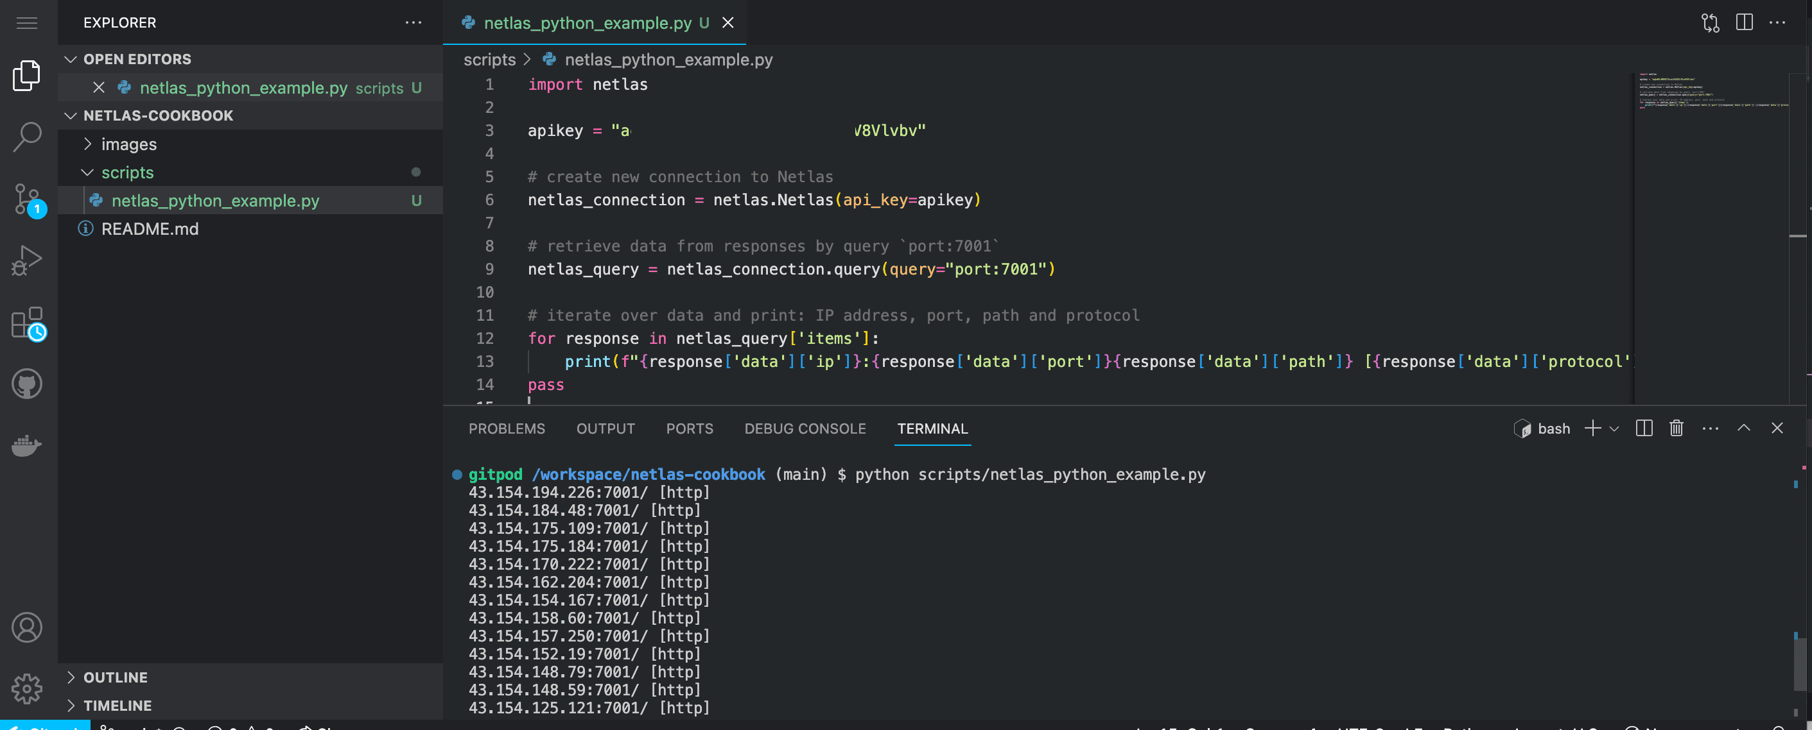Toggle the hamburger application menu

tap(27, 22)
